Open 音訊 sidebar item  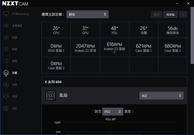(x=15, y=96)
